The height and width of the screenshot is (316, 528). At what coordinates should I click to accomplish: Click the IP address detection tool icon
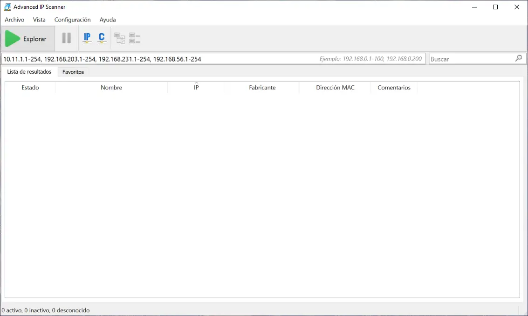coord(87,38)
